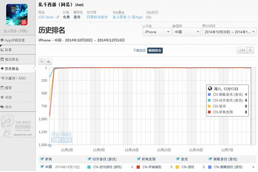
Task: Click the info icon beside App详细信息
Action: (x=2, y=40)
